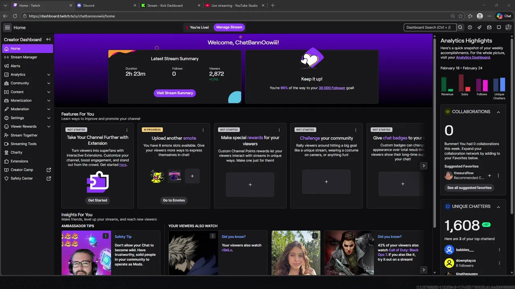Open options for Extension feature card
This screenshot has width=515, height=289.
coord(127,130)
